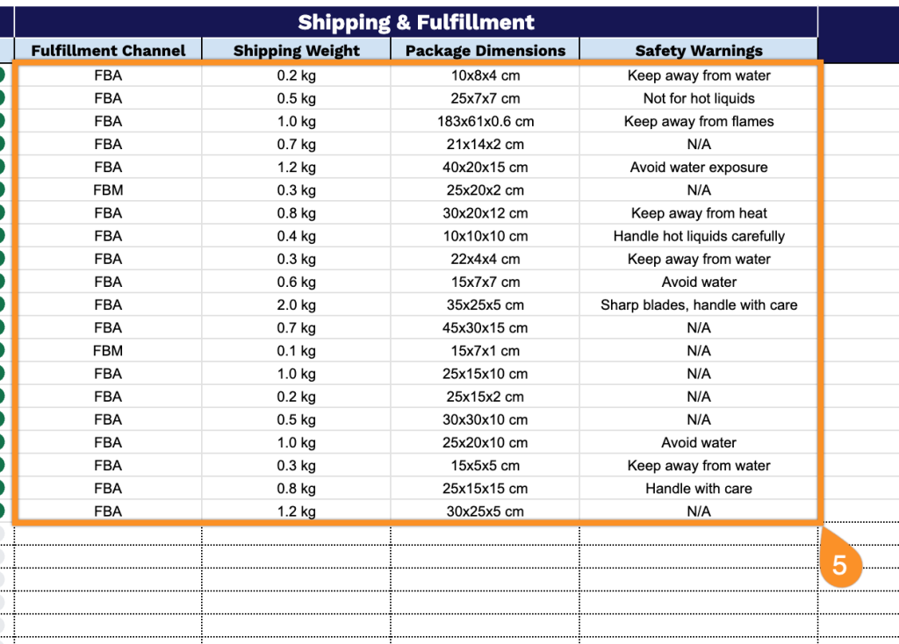Click the orange number 5 annotation badge
Viewport: 899px width, 644px height.
pyautogui.click(x=839, y=565)
